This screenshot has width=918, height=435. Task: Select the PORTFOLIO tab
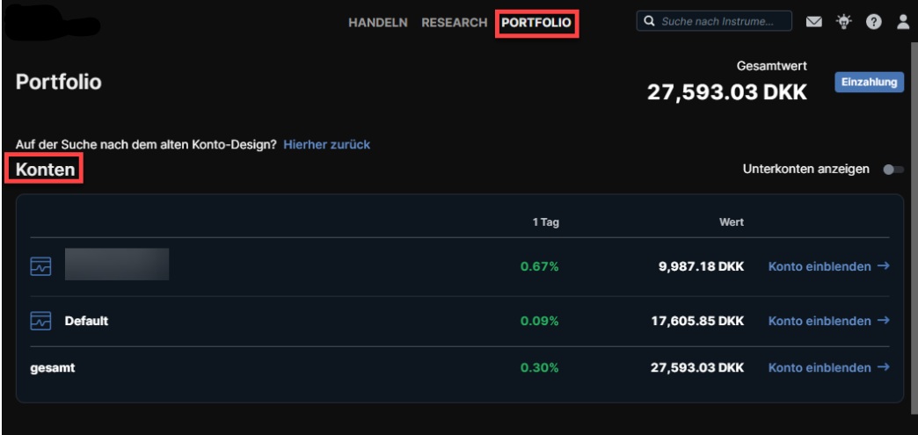(535, 23)
